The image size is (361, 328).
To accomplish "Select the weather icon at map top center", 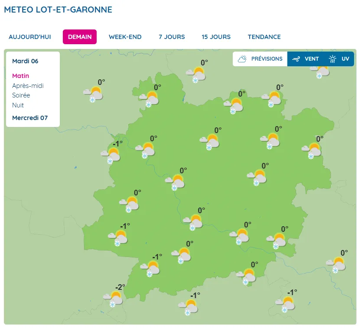I will 198,74.
